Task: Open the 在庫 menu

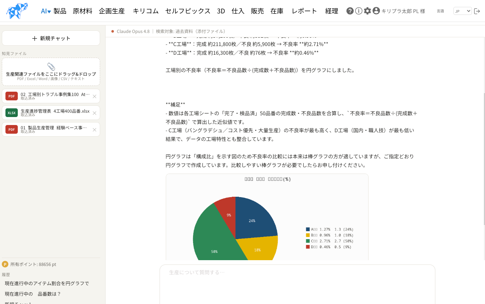Action: [x=277, y=11]
